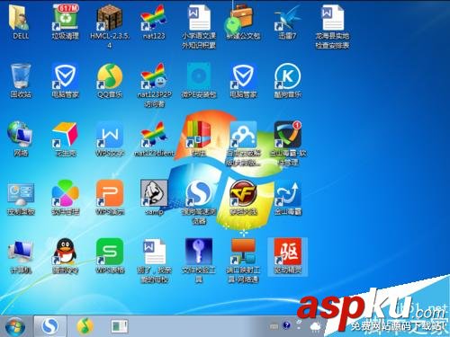Launch the 腾讯QQ penguin shortcut

pos(65,251)
